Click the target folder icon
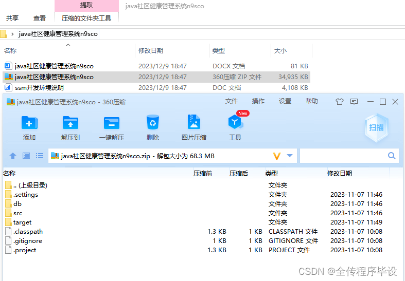The width and height of the screenshot is (405, 281). (x=8, y=222)
